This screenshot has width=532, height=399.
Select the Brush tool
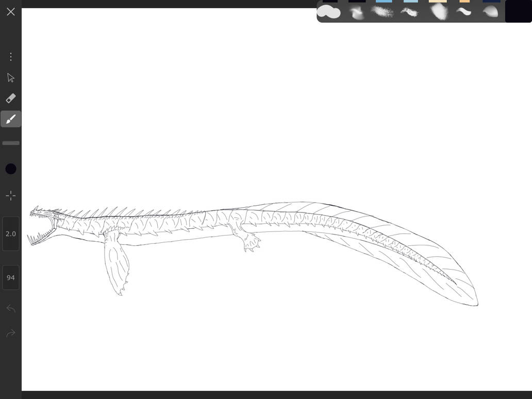click(11, 119)
